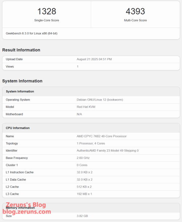The height and width of the screenshot is (222, 182).
Task: Click the Views row value
Action: (78, 66)
